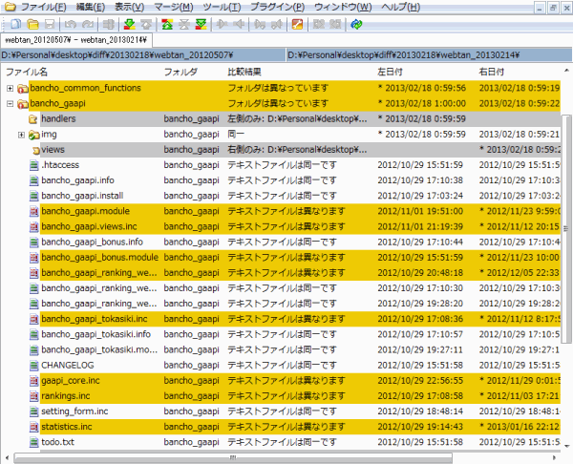Click the right path header webtan_20130214¥

[x=429, y=55]
